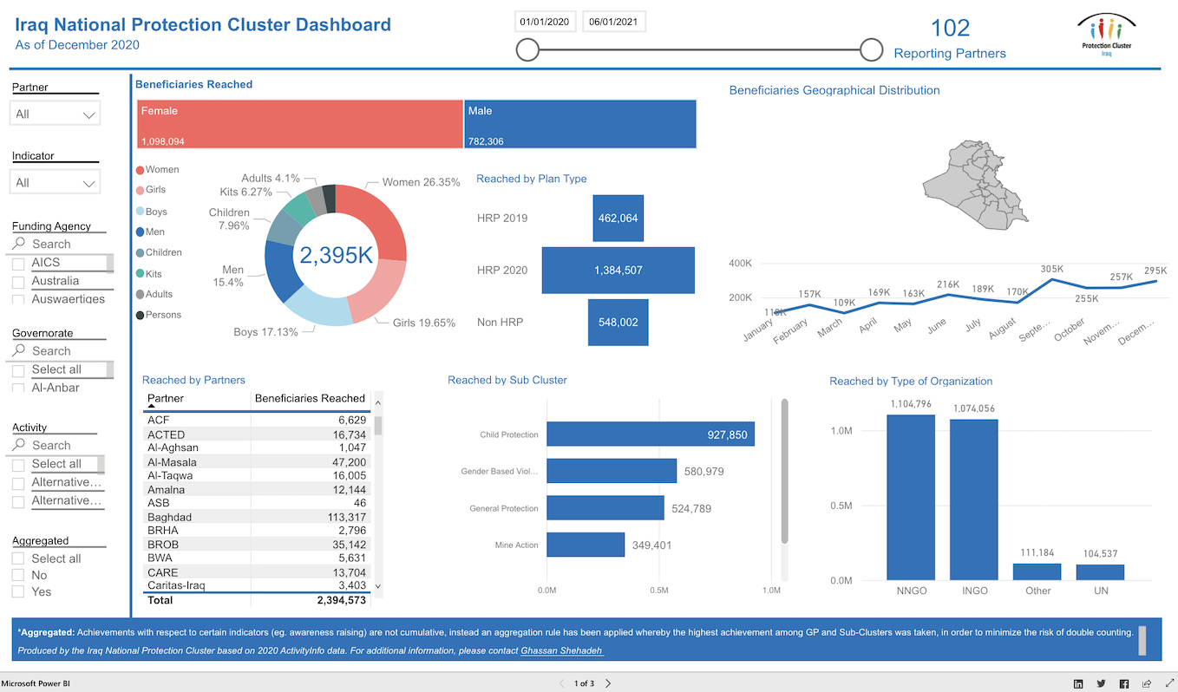Click the Gender Based Viol… bar
The width and height of the screenshot is (1178, 692).
click(x=612, y=471)
